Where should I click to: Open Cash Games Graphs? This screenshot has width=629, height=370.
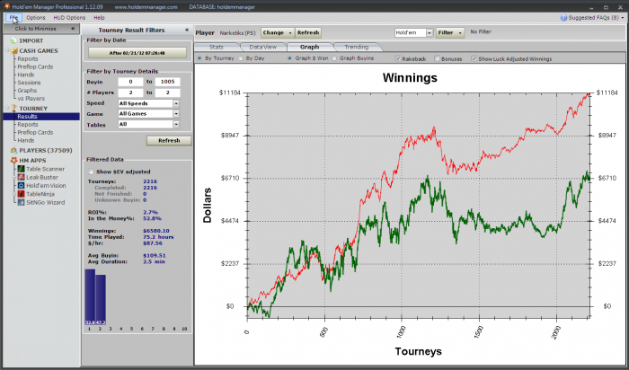[x=27, y=91]
